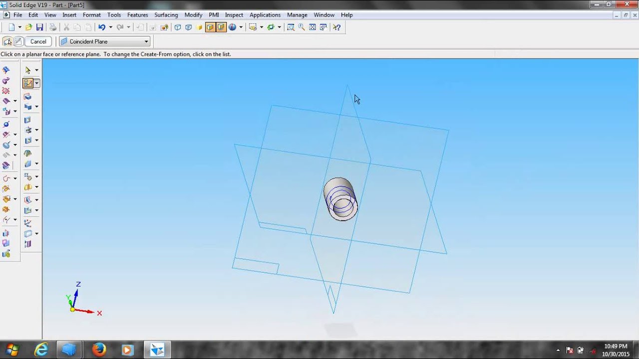Click the Print icon

[x=53, y=27]
